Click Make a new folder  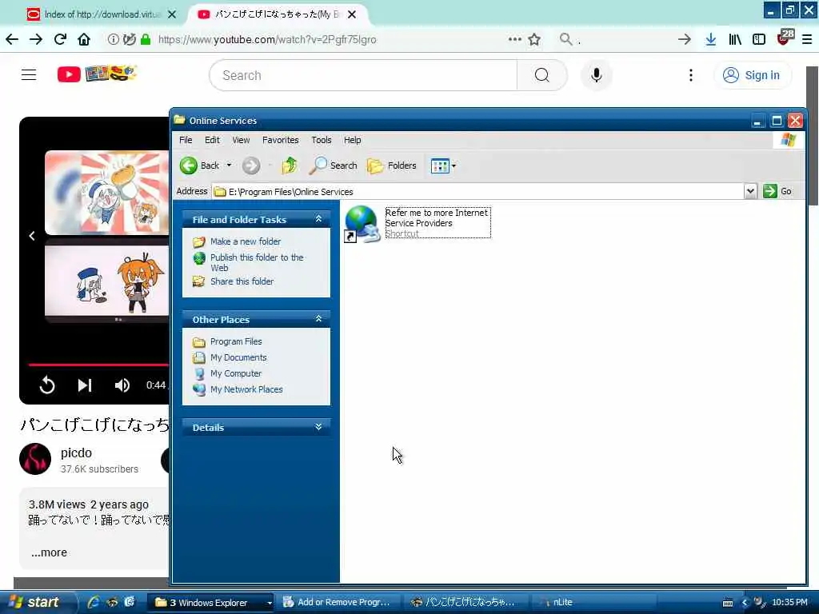click(246, 241)
